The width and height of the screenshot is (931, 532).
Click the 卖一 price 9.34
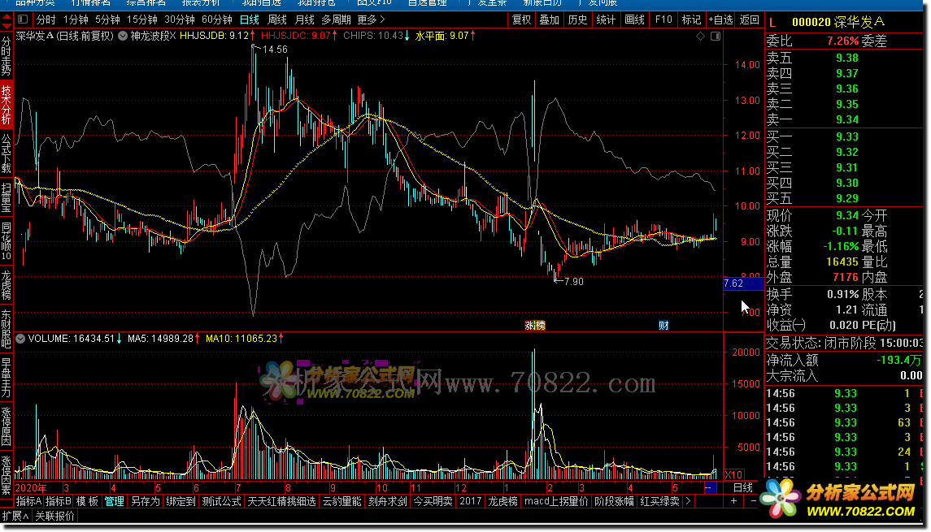[847, 120]
